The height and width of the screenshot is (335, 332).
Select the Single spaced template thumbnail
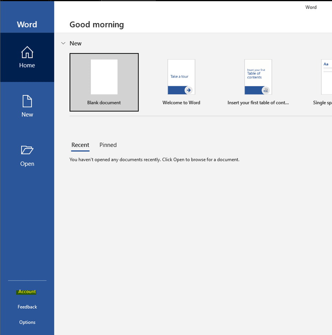[326, 77]
